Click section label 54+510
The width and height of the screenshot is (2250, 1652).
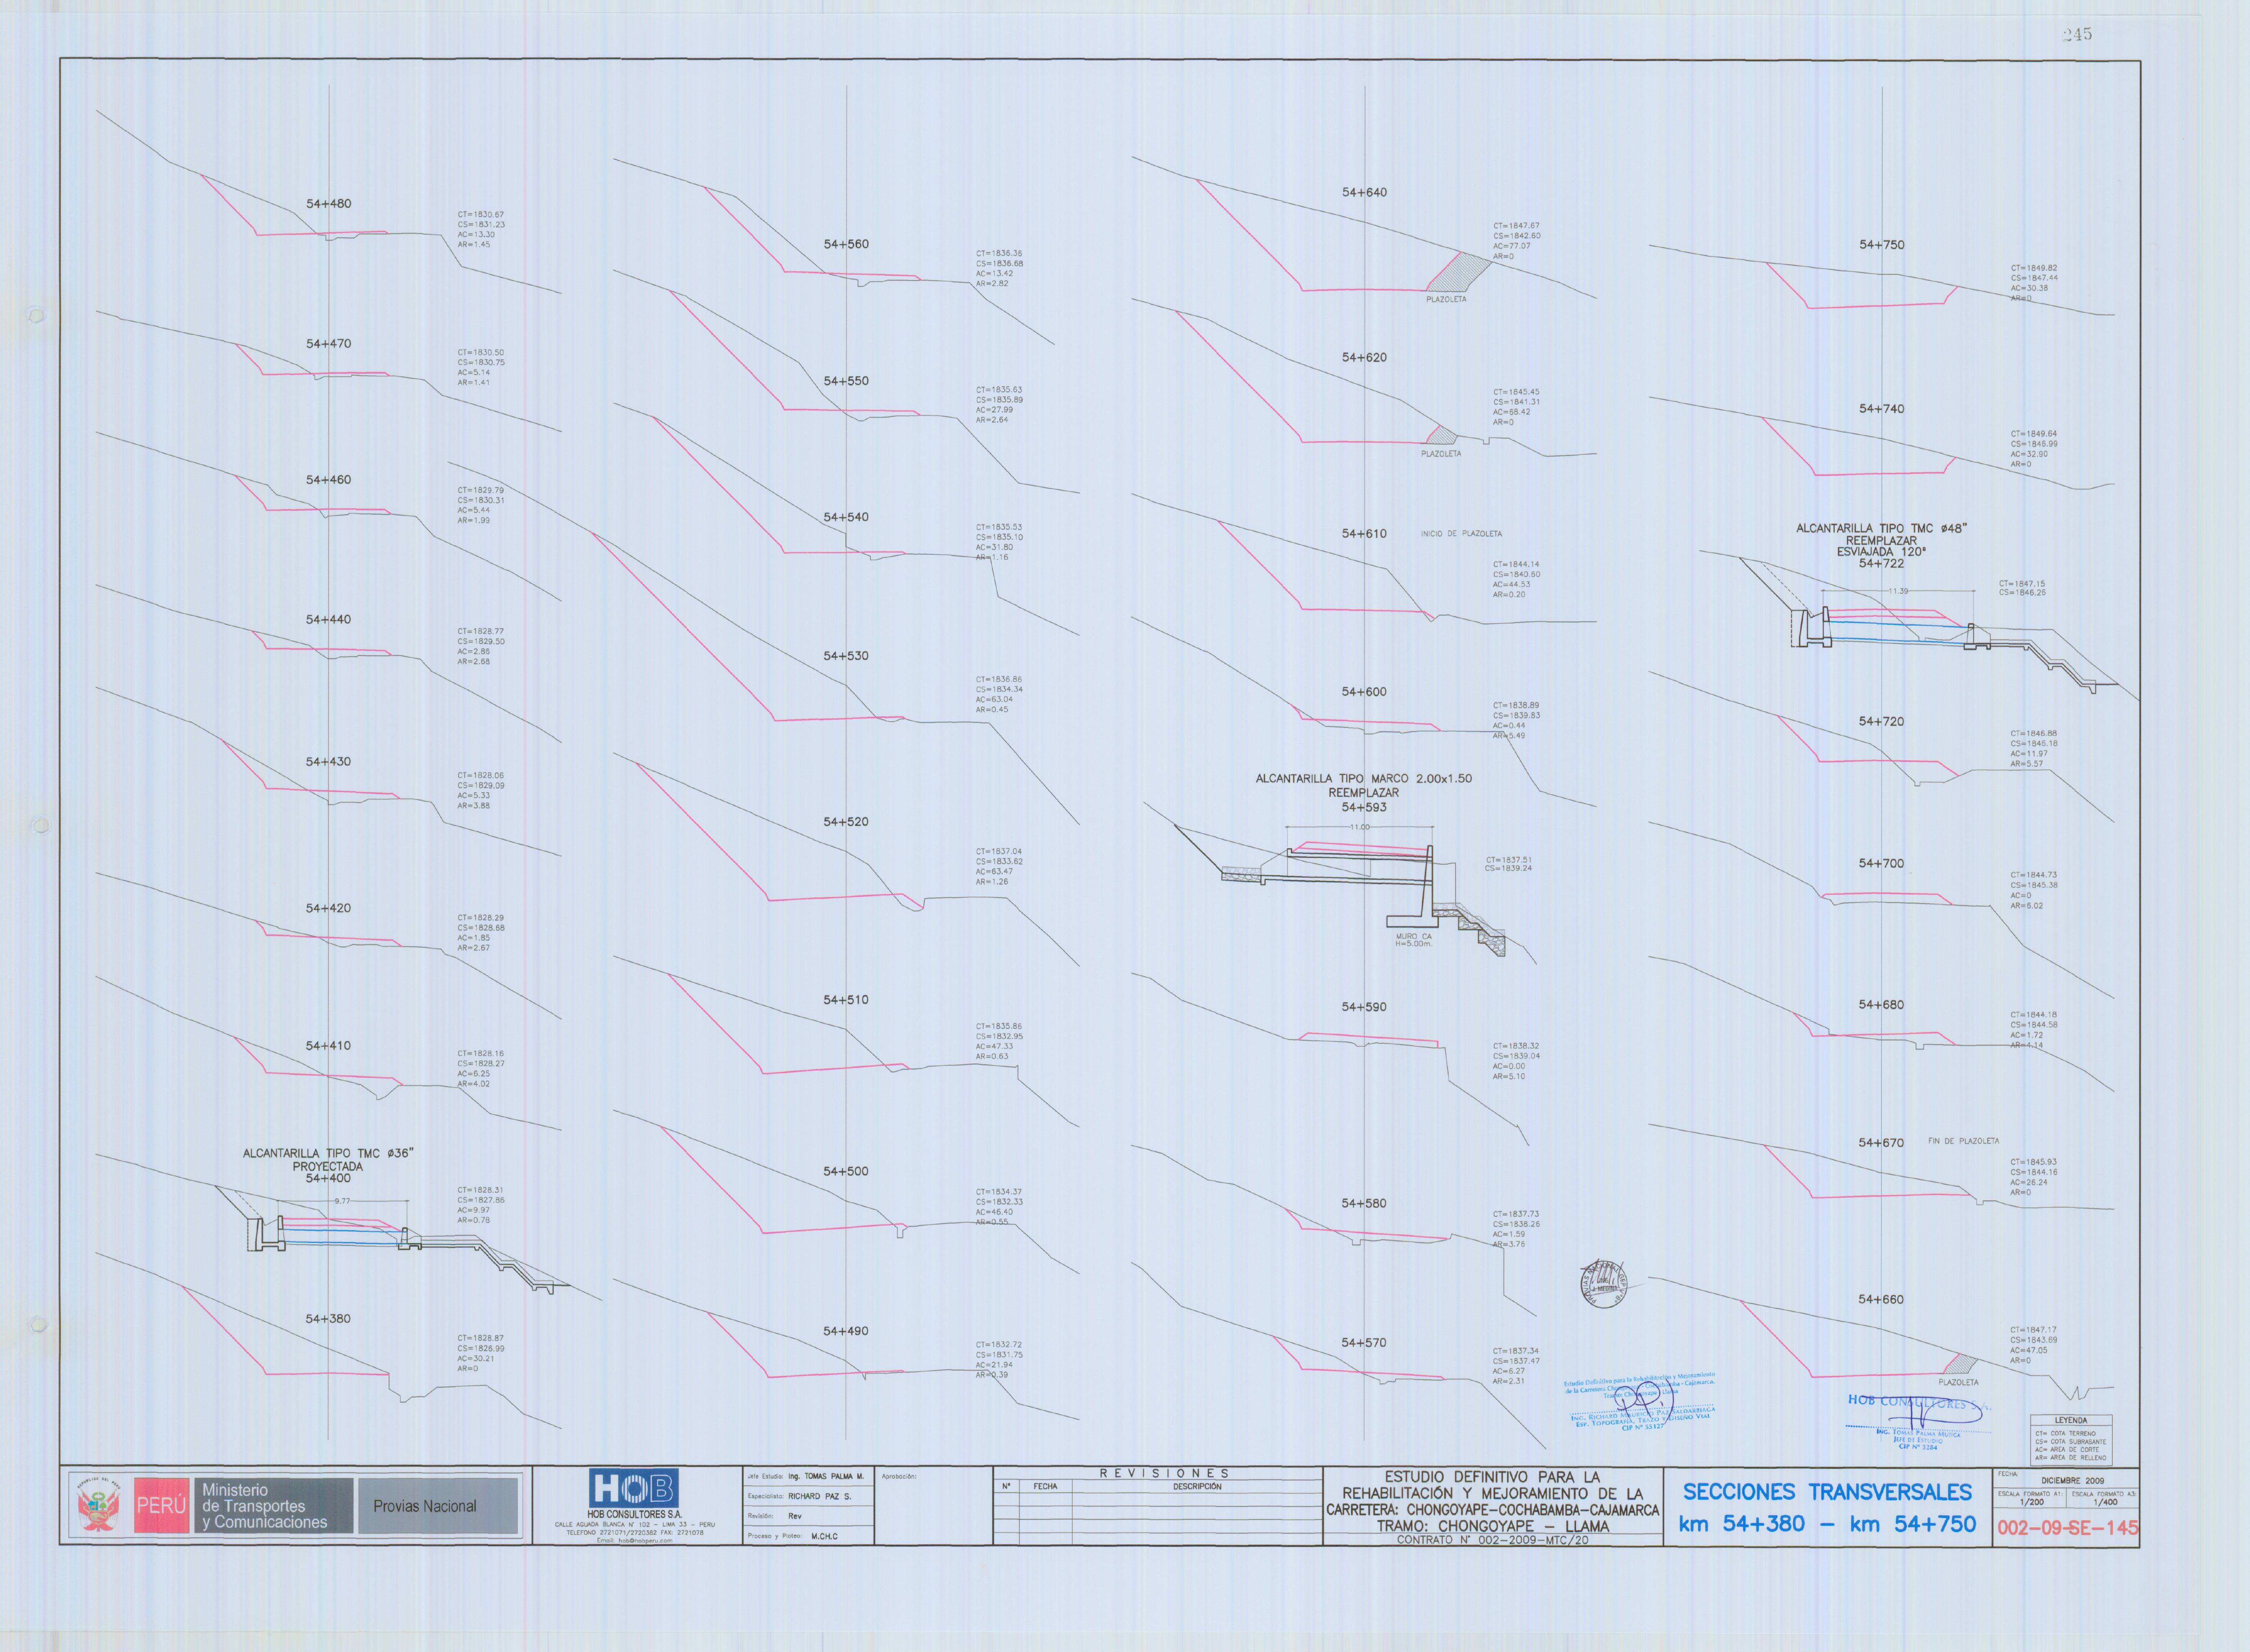point(846,1000)
